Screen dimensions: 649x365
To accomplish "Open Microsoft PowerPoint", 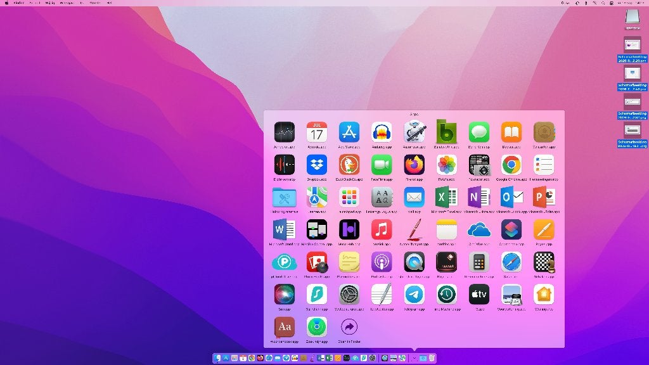I will [x=544, y=198].
